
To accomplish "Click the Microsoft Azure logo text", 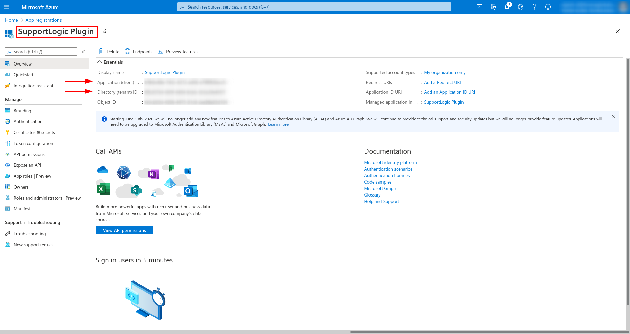I will [x=40, y=7].
